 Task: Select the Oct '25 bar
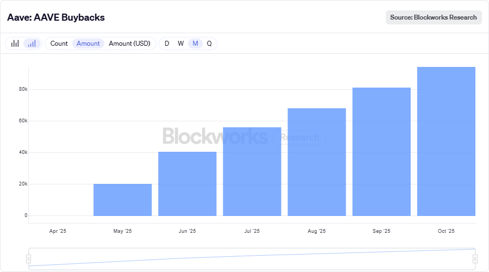click(x=446, y=141)
